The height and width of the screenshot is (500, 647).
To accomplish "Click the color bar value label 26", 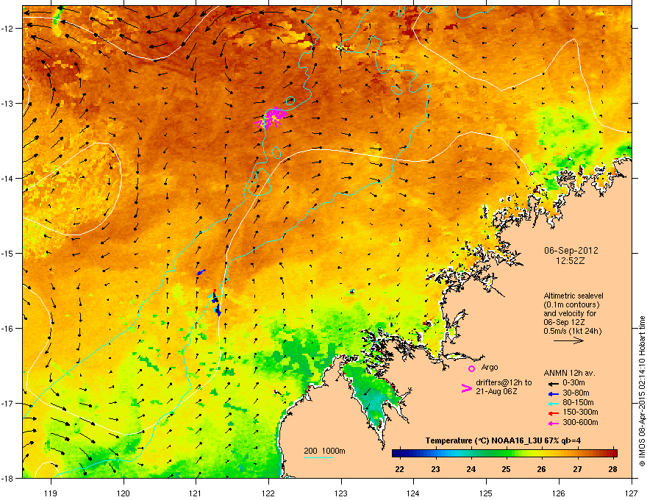I will click(x=541, y=469).
